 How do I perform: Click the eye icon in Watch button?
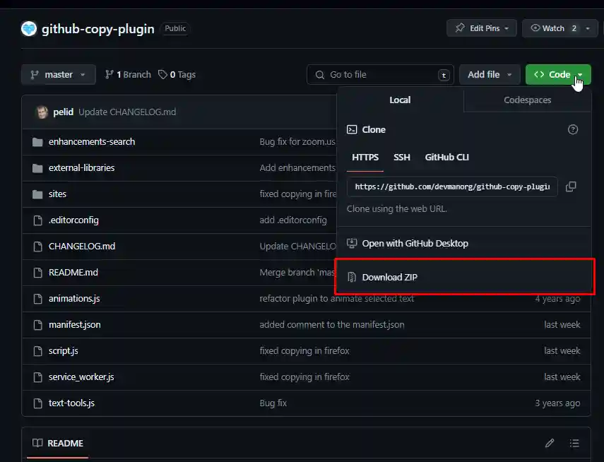pyautogui.click(x=535, y=28)
